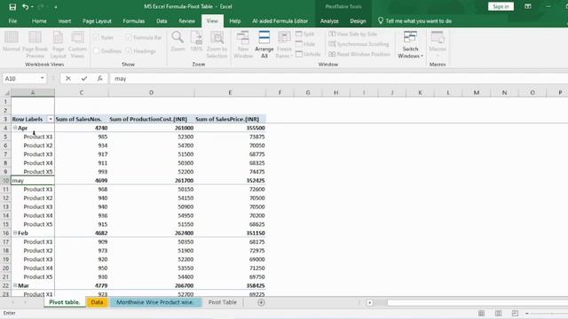Viewport: 568px width, 319px height.
Task: Collapse the Mar group
Action: pos(15,285)
